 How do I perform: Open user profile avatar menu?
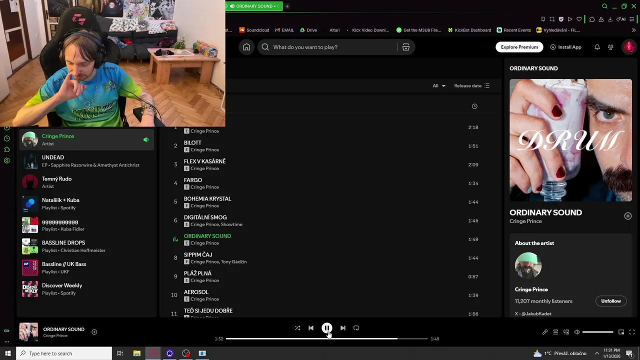tap(629, 47)
